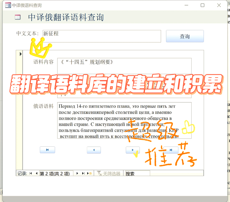Click the 查询 search button

[x=185, y=36]
